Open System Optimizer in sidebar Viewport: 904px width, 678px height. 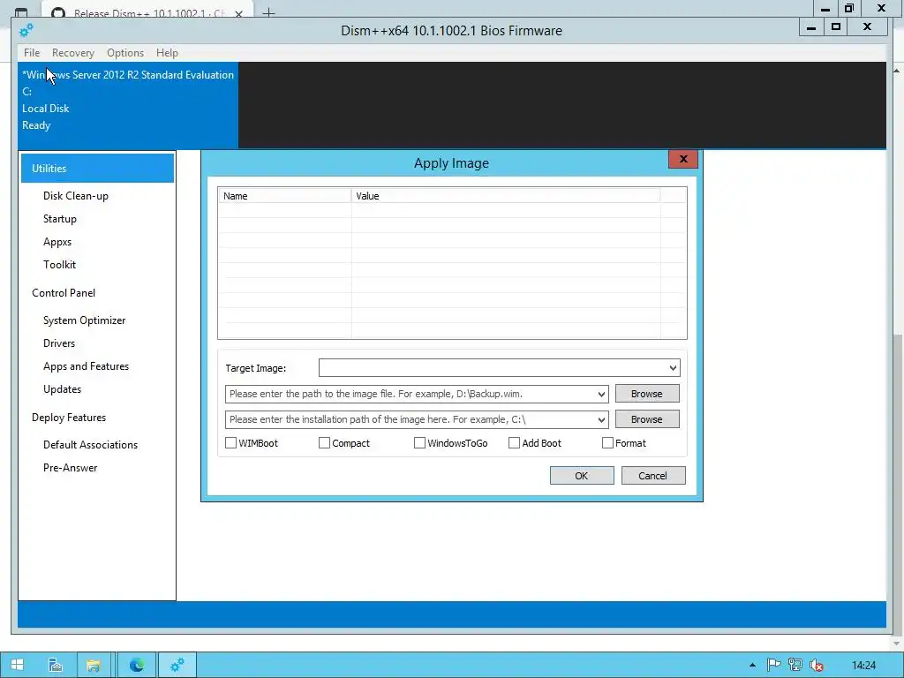coord(84,320)
